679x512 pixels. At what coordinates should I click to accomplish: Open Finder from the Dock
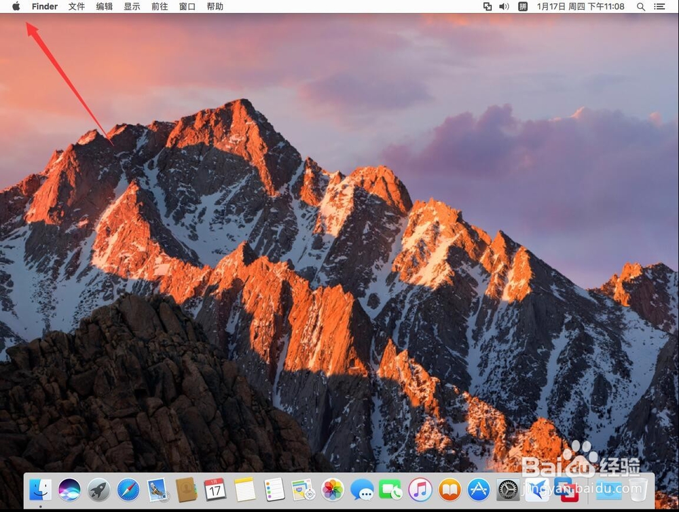(40, 490)
